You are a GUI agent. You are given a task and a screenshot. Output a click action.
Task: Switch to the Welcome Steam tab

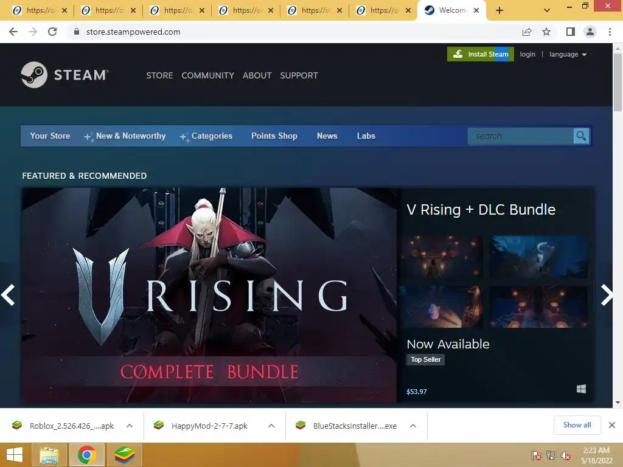click(451, 11)
